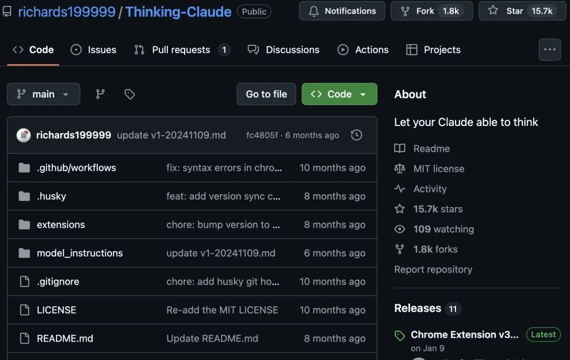Screen dimensions: 570x360
Task: Open commit 'chore: add husky git ho...'
Action: (223, 281)
